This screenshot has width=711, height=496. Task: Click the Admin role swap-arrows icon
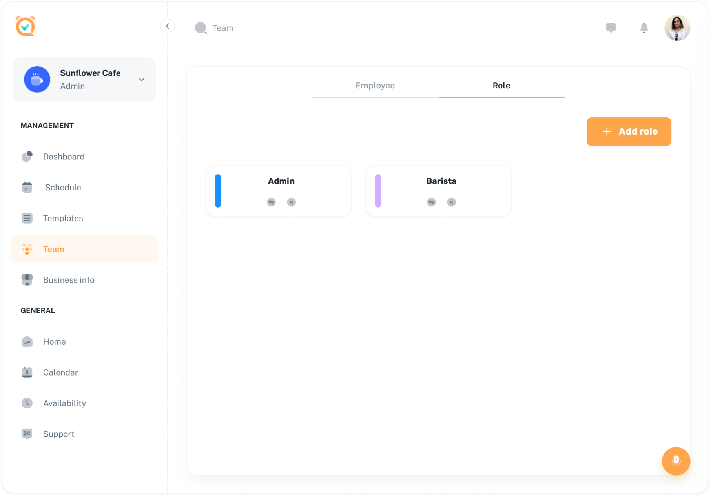[271, 202]
